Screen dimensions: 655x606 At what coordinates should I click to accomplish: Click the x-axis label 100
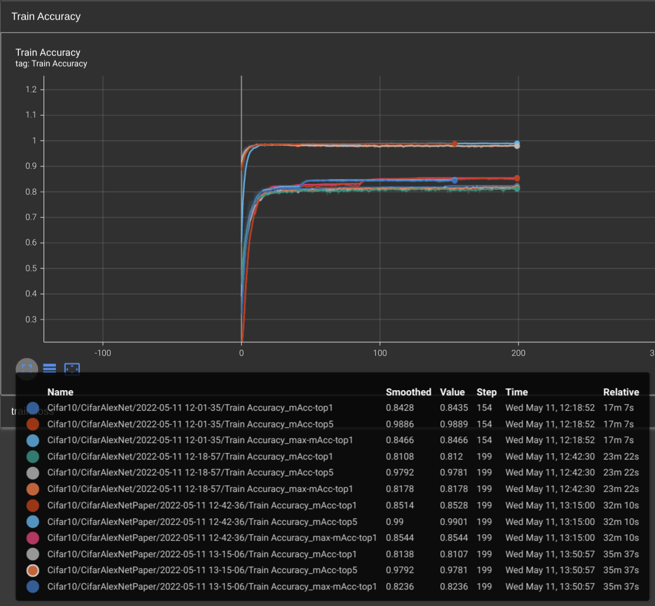coord(380,353)
